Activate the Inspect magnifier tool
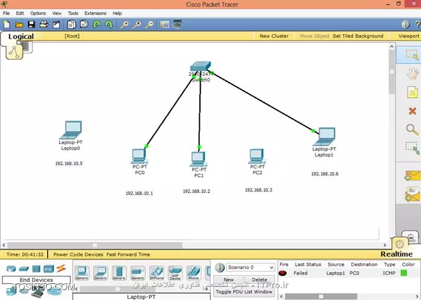This screenshot has height=300, width=421. (x=412, y=129)
